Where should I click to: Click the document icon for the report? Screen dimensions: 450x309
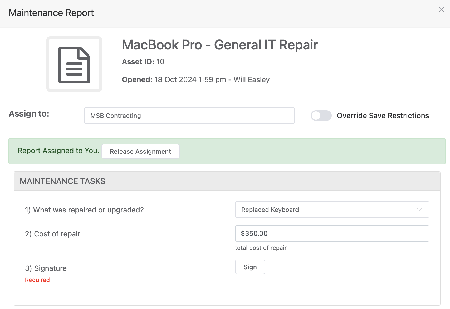coord(74,64)
